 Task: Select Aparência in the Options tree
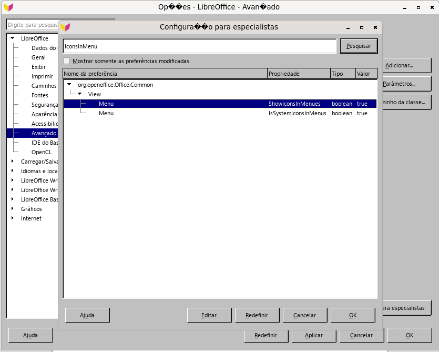tap(44, 114)
